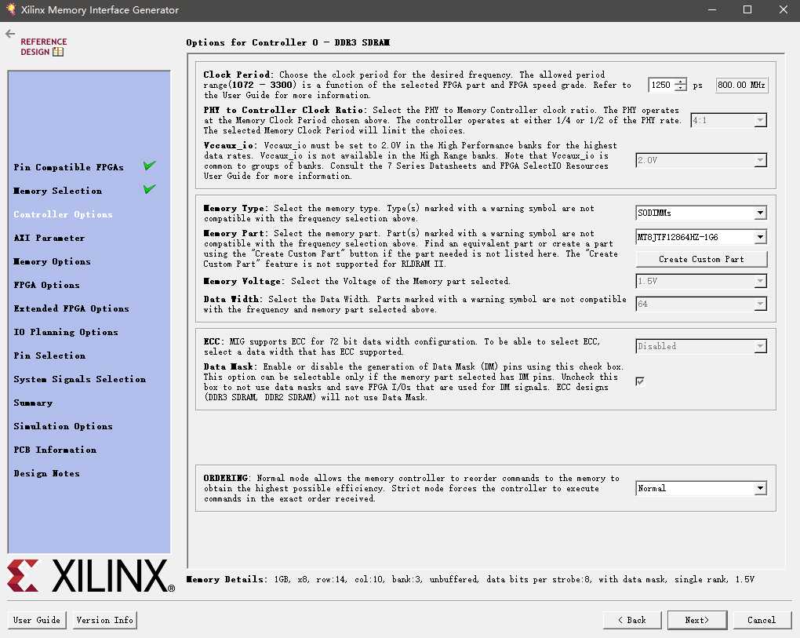Viewport: 800px width, 638px height.
Task: Proceed with the Next button
Action: (x=697, y=620)
